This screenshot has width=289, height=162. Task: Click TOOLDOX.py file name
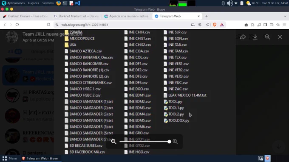tap(179, 120)
